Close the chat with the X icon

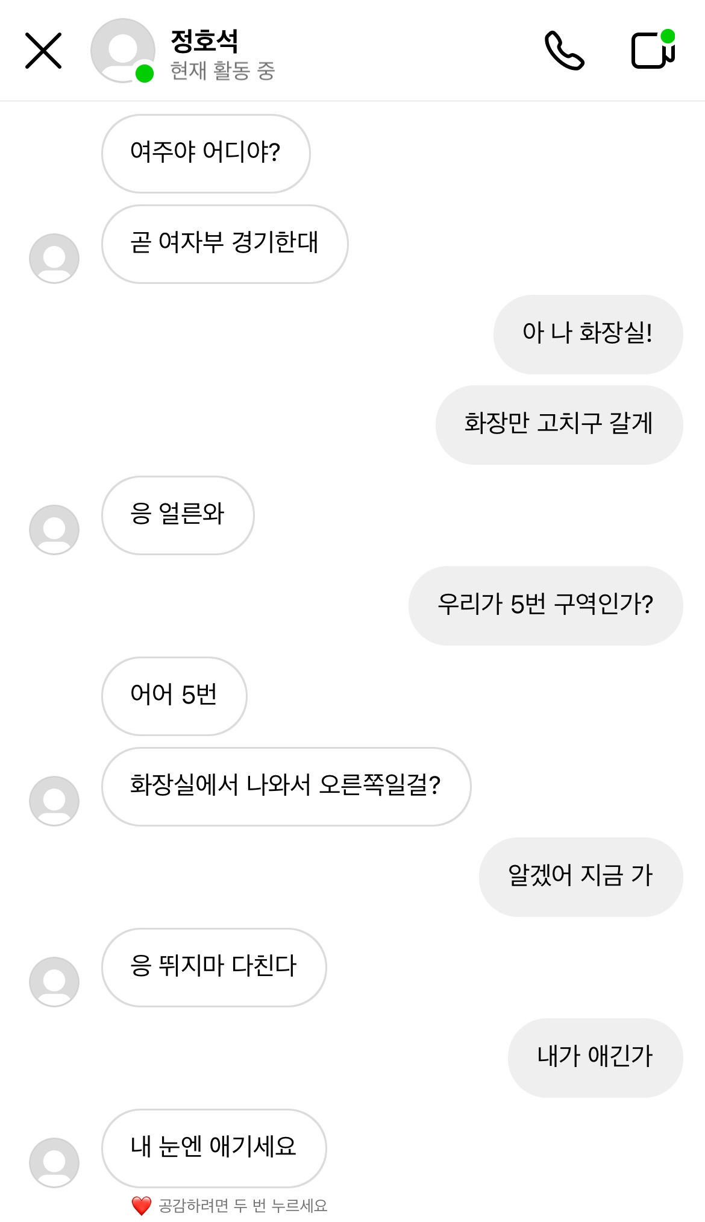click(43, 51)
